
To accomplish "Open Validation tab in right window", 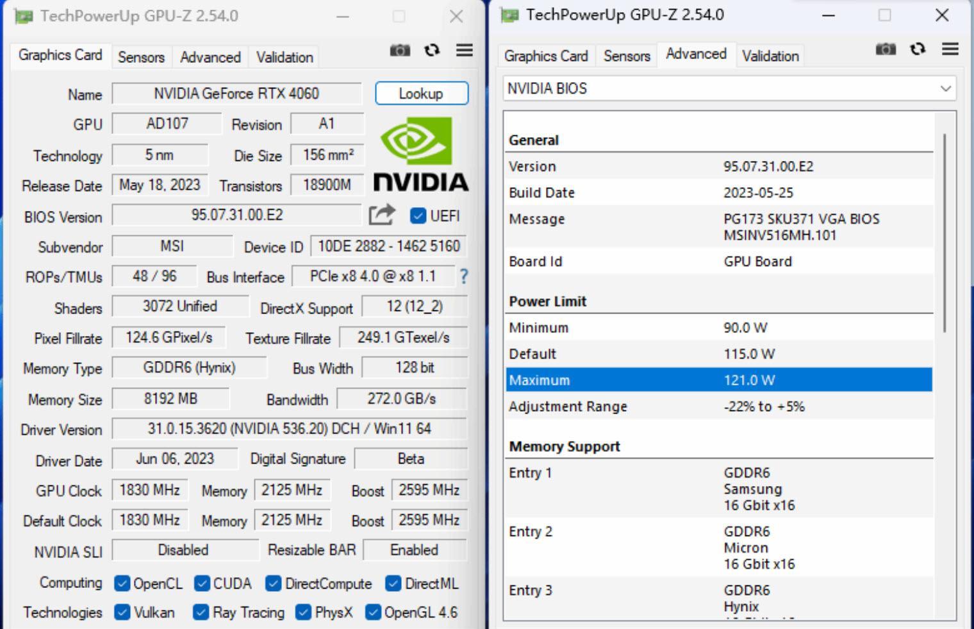I will coord(770,56).
